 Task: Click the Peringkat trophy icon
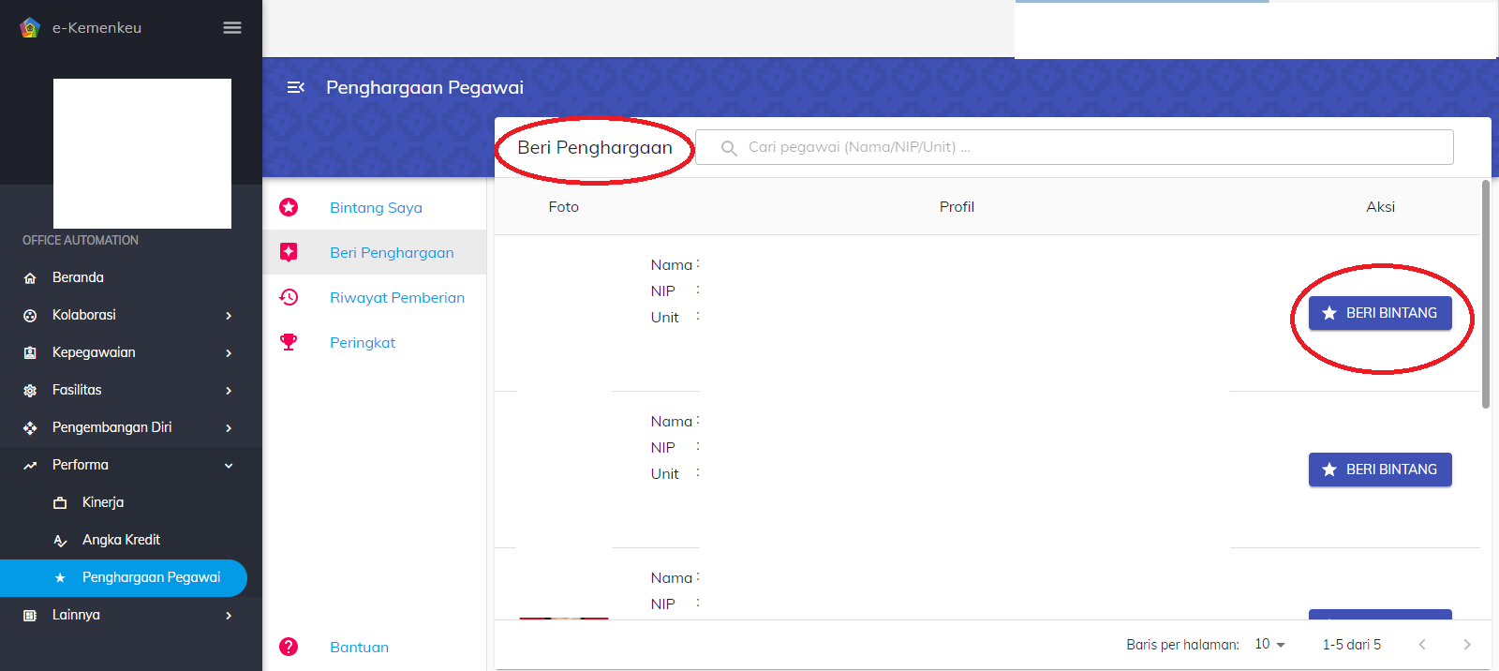point(289,342)
